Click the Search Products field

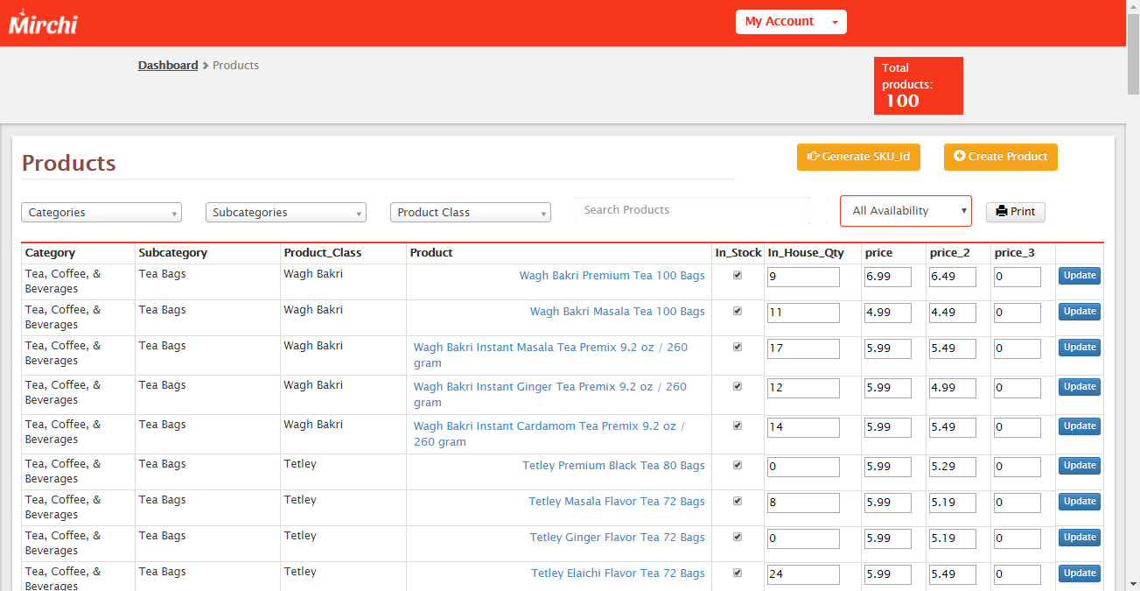point(693,210)
